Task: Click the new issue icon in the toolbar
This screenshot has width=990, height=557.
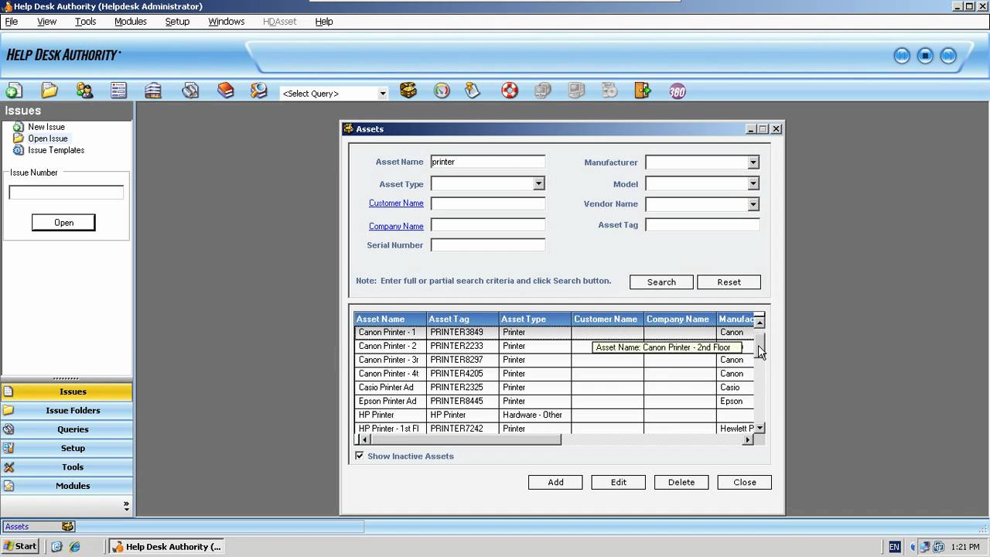Action: 14,91
